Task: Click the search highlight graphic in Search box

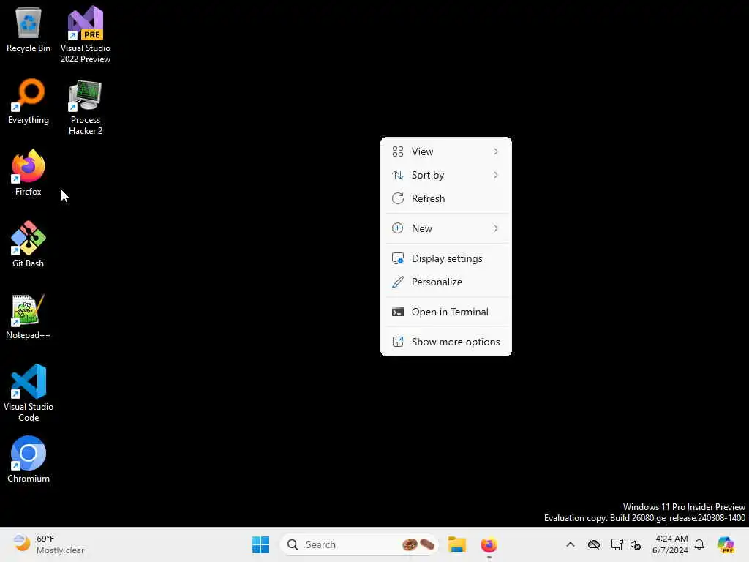Action: click(x=418, y=544)
